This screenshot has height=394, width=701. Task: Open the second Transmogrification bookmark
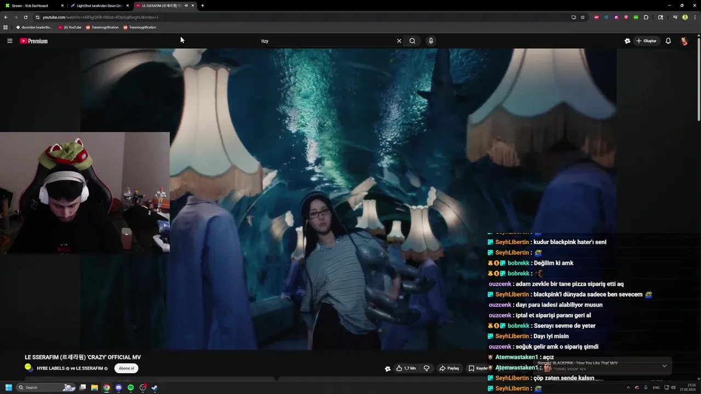coord(140,27)
